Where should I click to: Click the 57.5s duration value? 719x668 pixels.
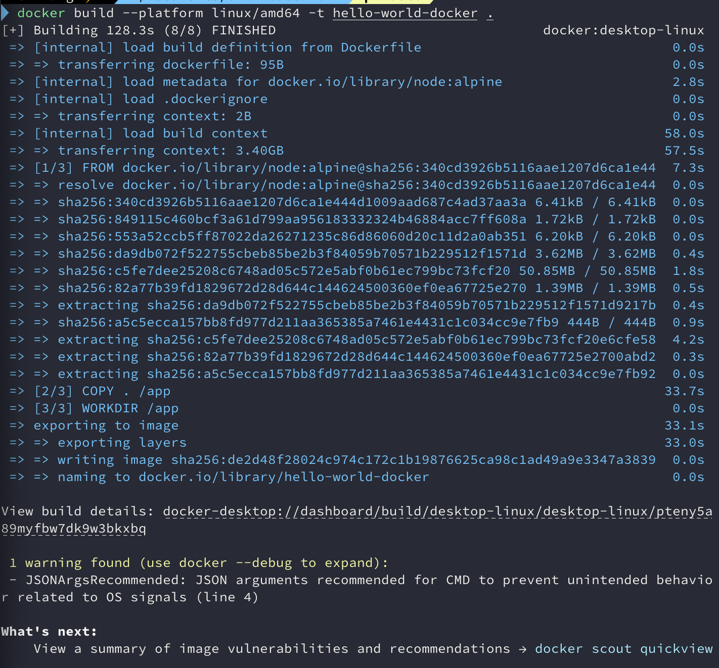pos(684,151)
